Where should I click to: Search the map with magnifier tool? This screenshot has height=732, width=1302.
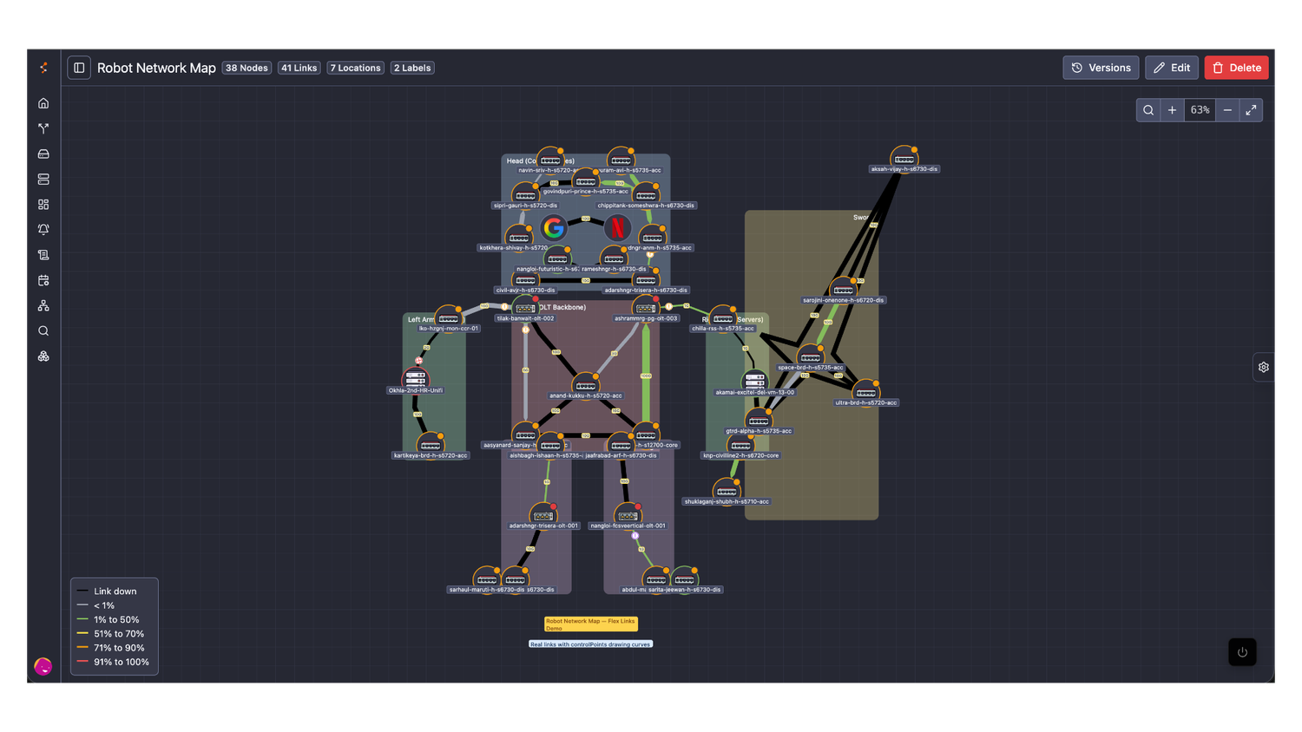click(x=1148, y=110)
